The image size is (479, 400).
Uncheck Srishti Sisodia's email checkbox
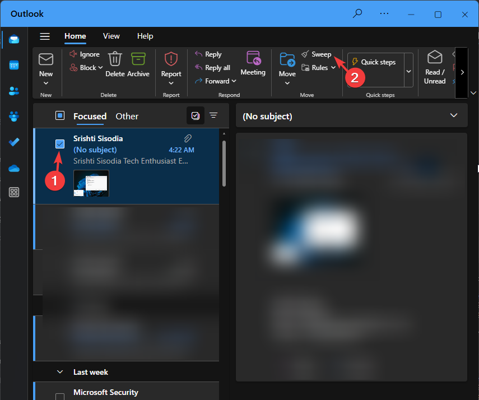(59, 144)
